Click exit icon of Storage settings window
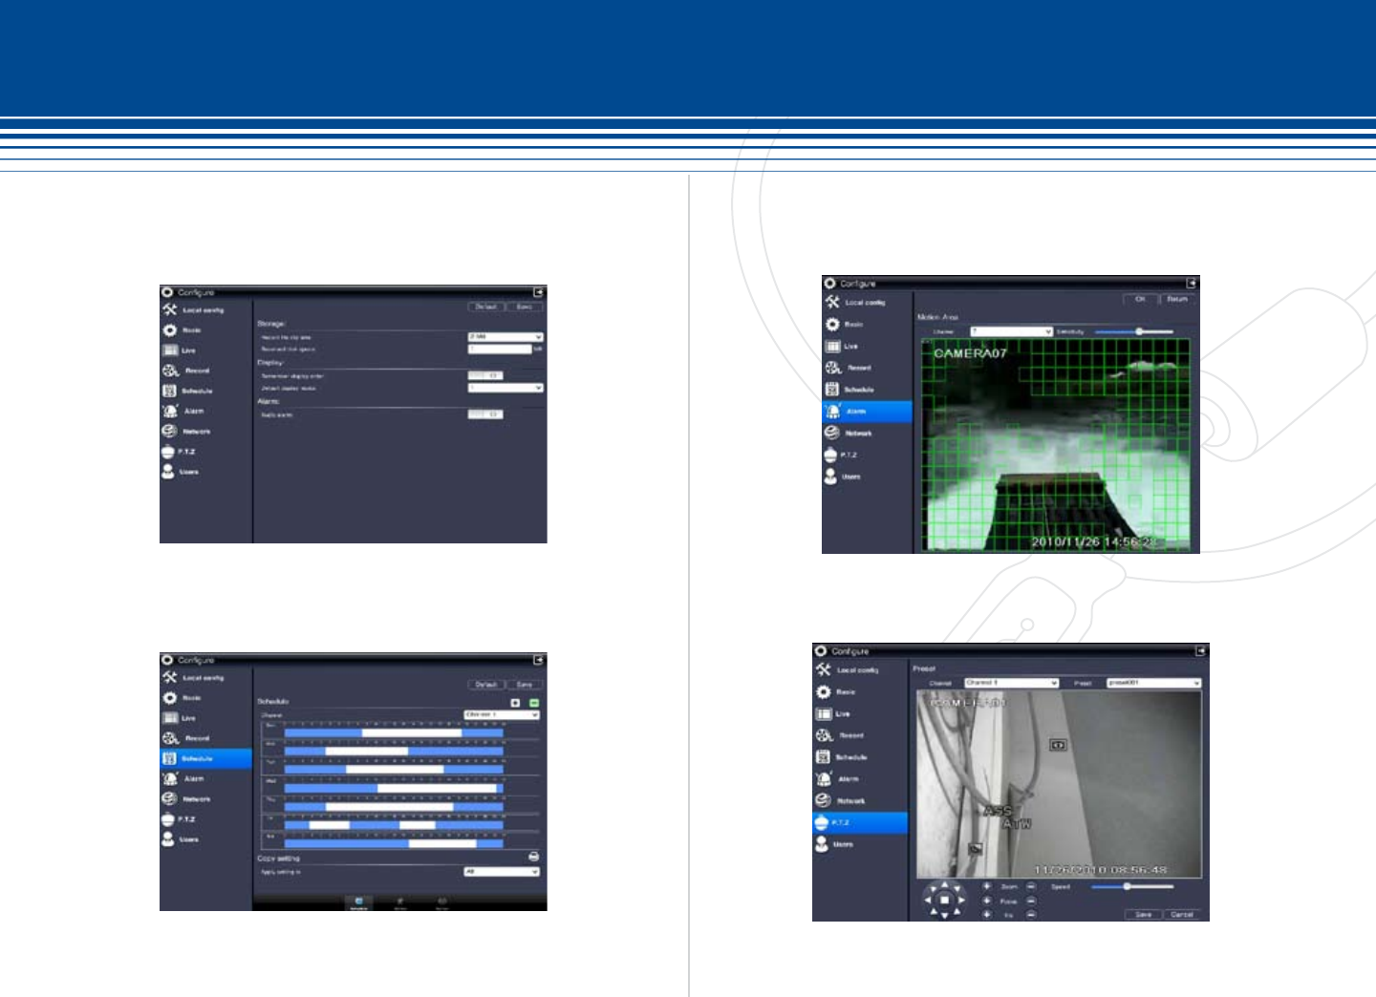 [x=539, y=292]
